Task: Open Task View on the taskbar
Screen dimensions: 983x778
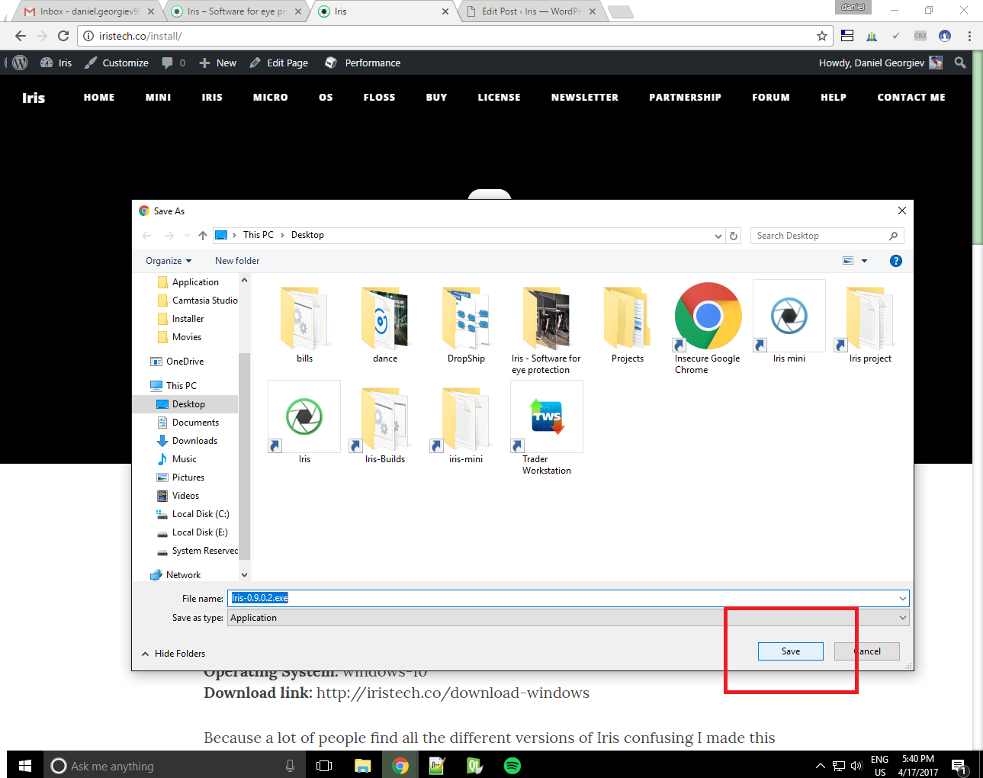Action: (324, 766)
